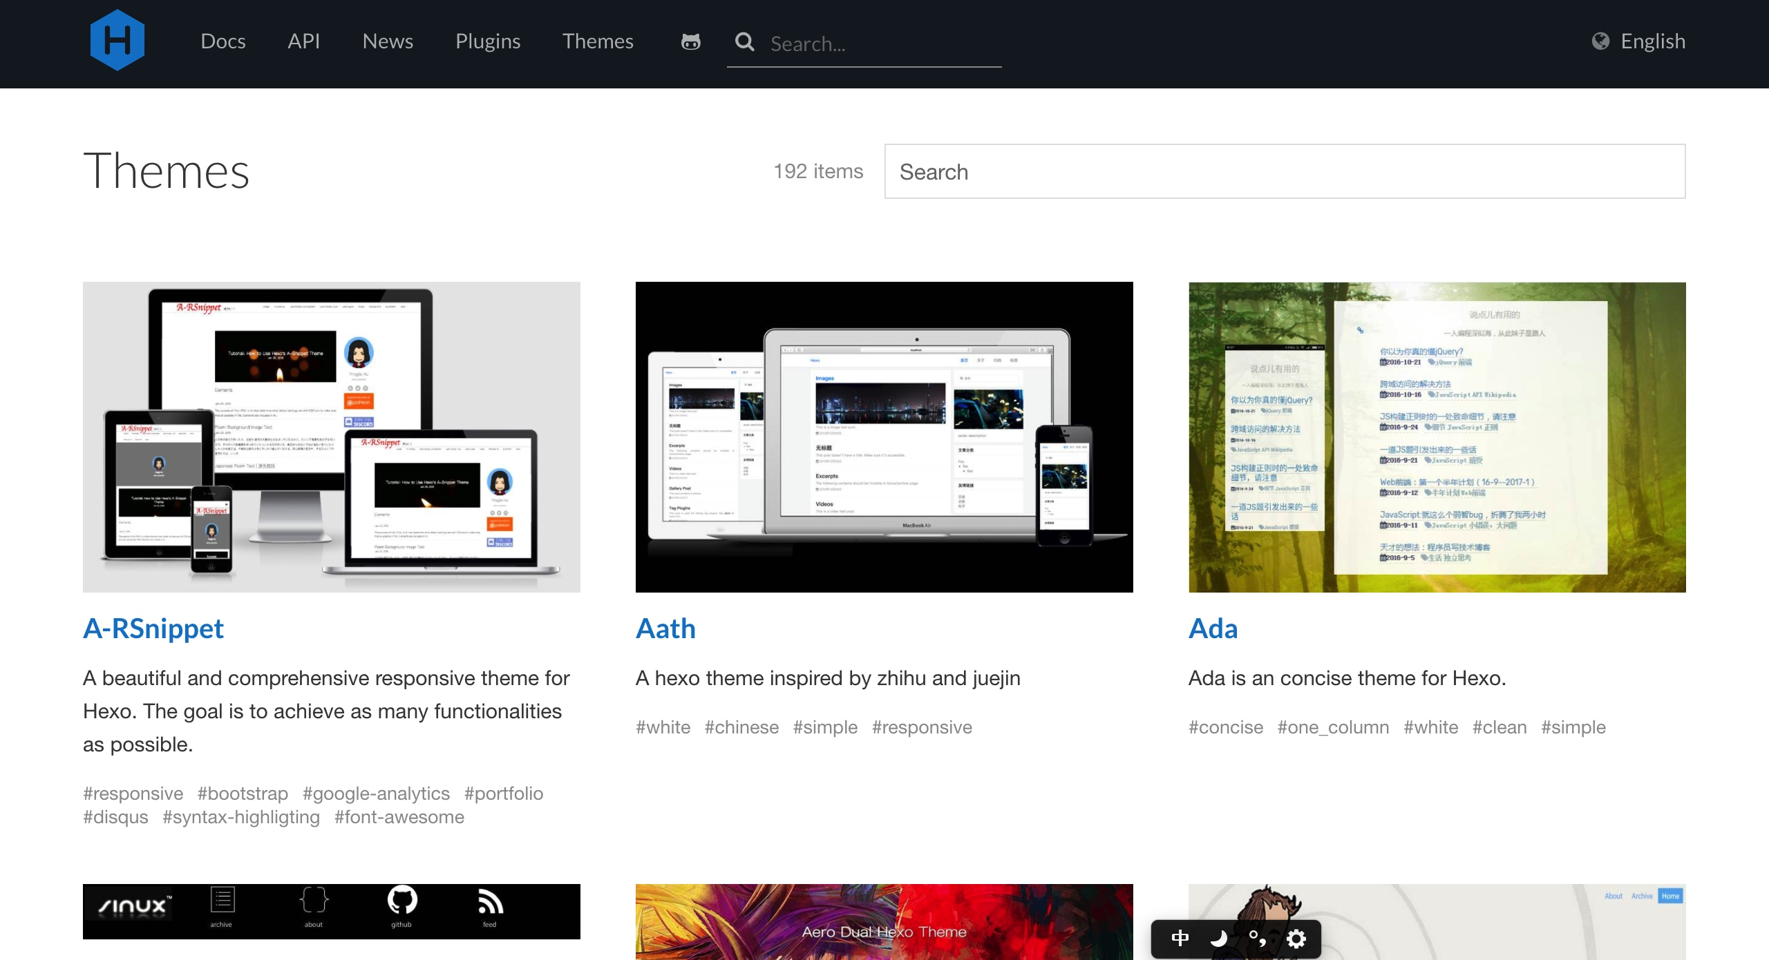Click #white tag under Aath
Screen dimensions: 1769x960
coord(663,727)
